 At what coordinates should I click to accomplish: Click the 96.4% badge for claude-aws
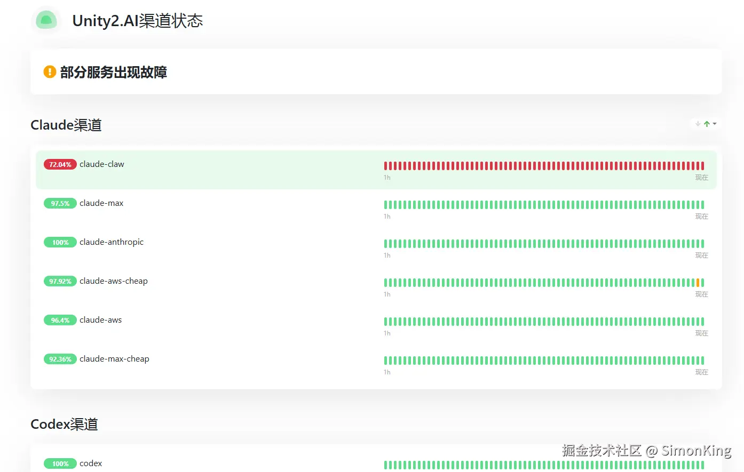[60, 320]
